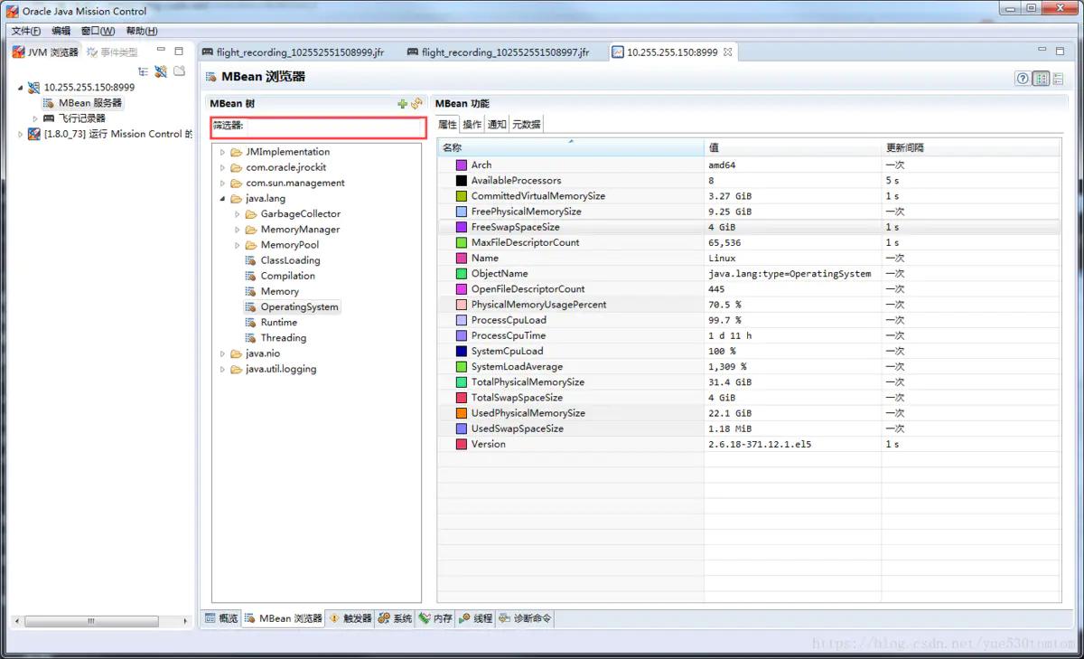Expand the GarbageCollector folder

point(238,214)
